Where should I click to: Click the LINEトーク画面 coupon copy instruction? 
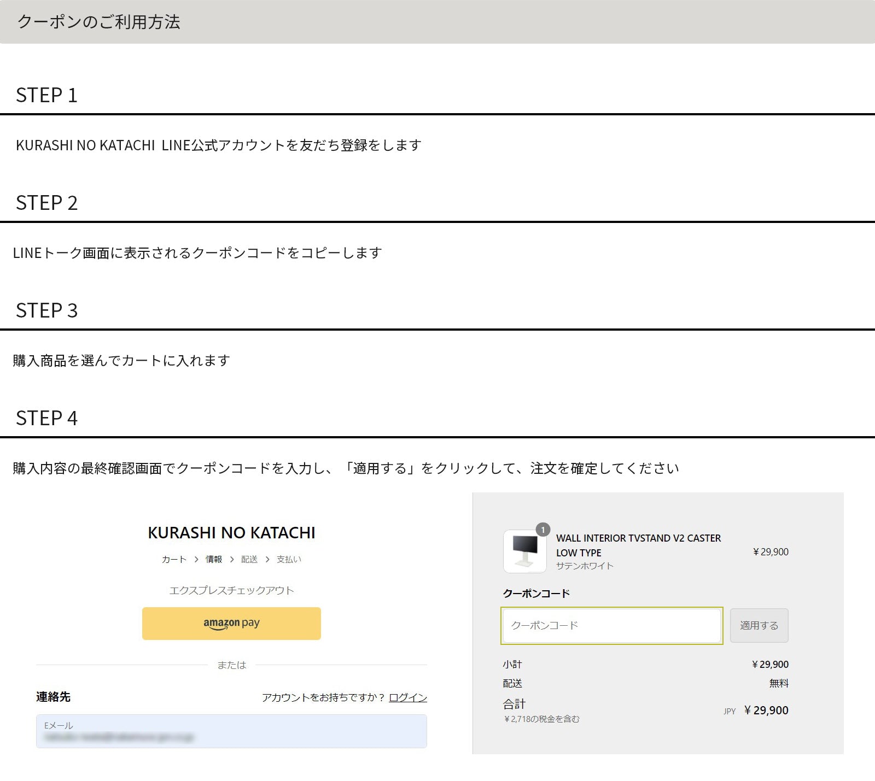[x=197, y=252]
